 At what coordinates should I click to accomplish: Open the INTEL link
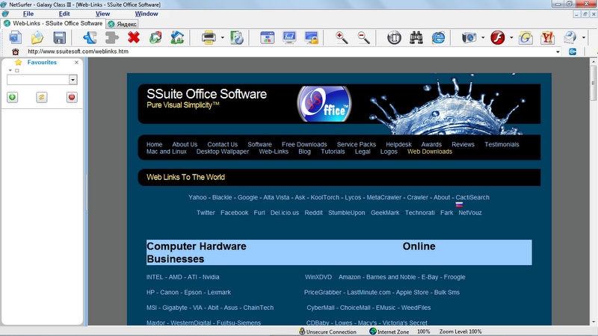point(155,277)
